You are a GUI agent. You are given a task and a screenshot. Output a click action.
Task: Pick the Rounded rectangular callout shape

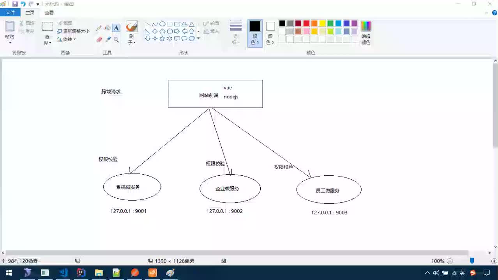[177, 38]
